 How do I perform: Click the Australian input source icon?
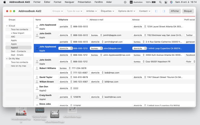point(131,2)
